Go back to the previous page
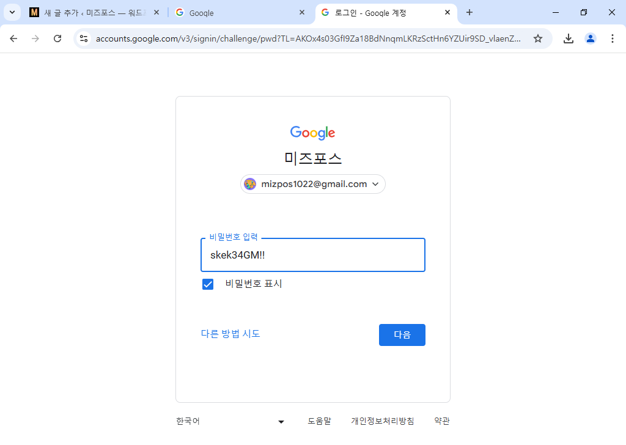Viewport: 626px width, 445px height. click(13, 39)
